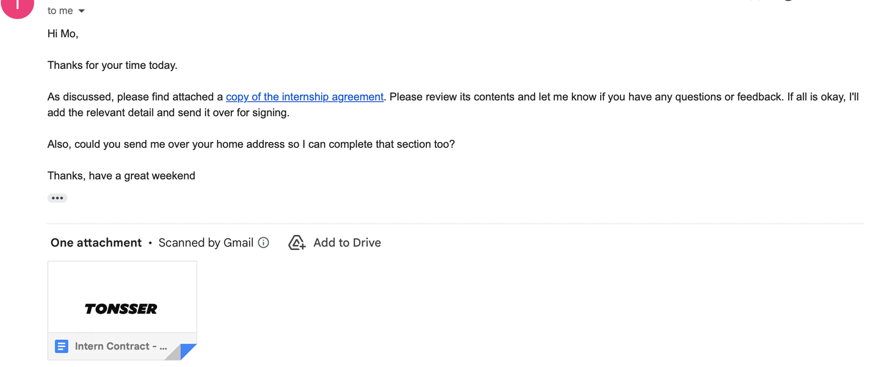Click the "Thanks for your time today" line
The width and height of the screenshot is (869, 367).
112,66
